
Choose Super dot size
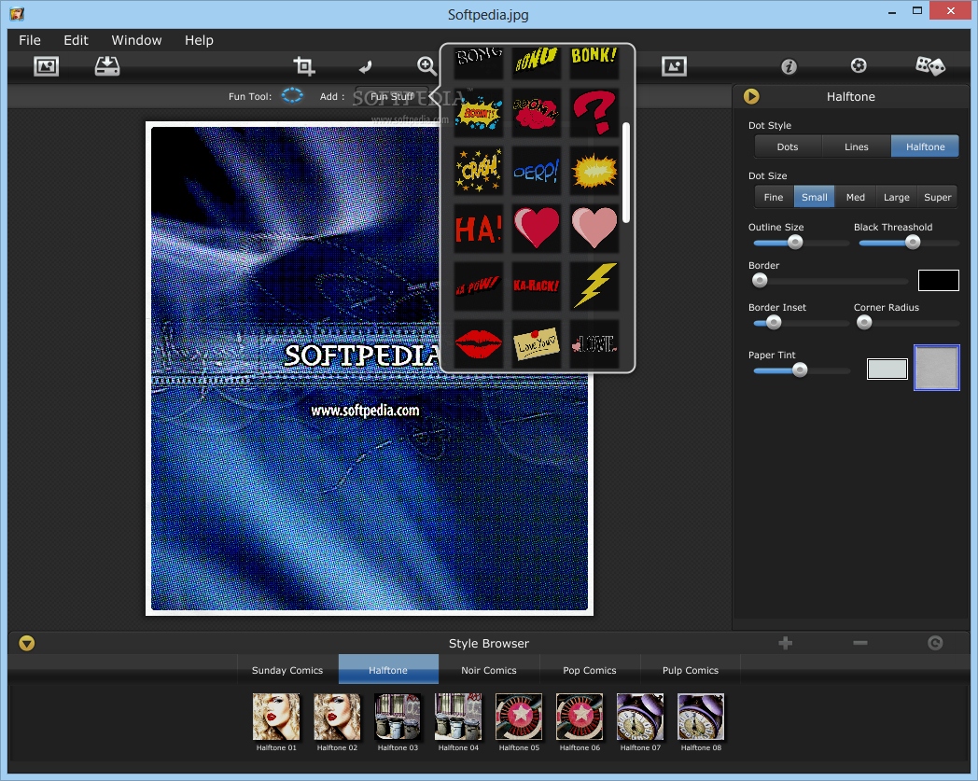click(x=938, y=197)
